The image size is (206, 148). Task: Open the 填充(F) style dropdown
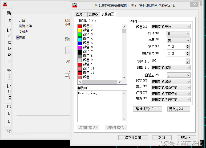(x=171, y=100)
